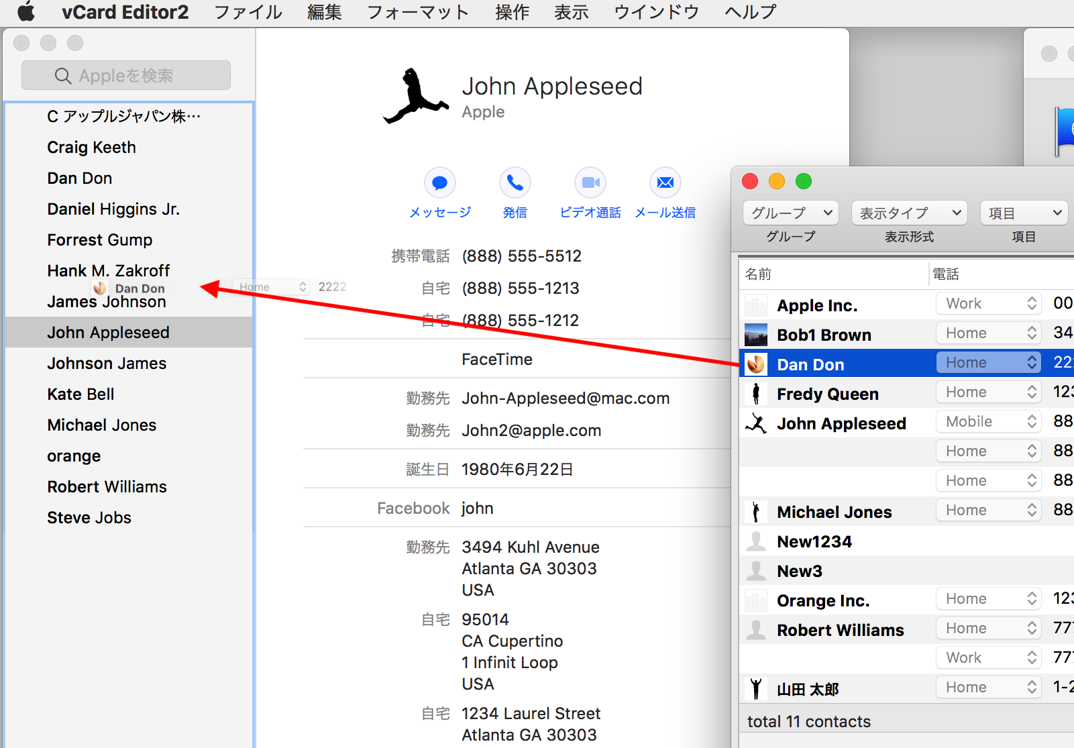Click the メール送信 envelope icon

click(665, 182)
